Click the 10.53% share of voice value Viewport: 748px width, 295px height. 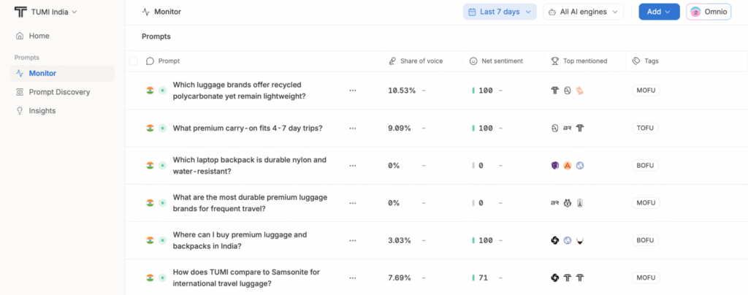(402, 91)
